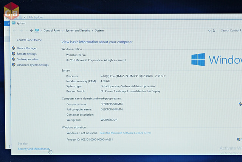Click the back arrow in System window

tap(14, 31)
